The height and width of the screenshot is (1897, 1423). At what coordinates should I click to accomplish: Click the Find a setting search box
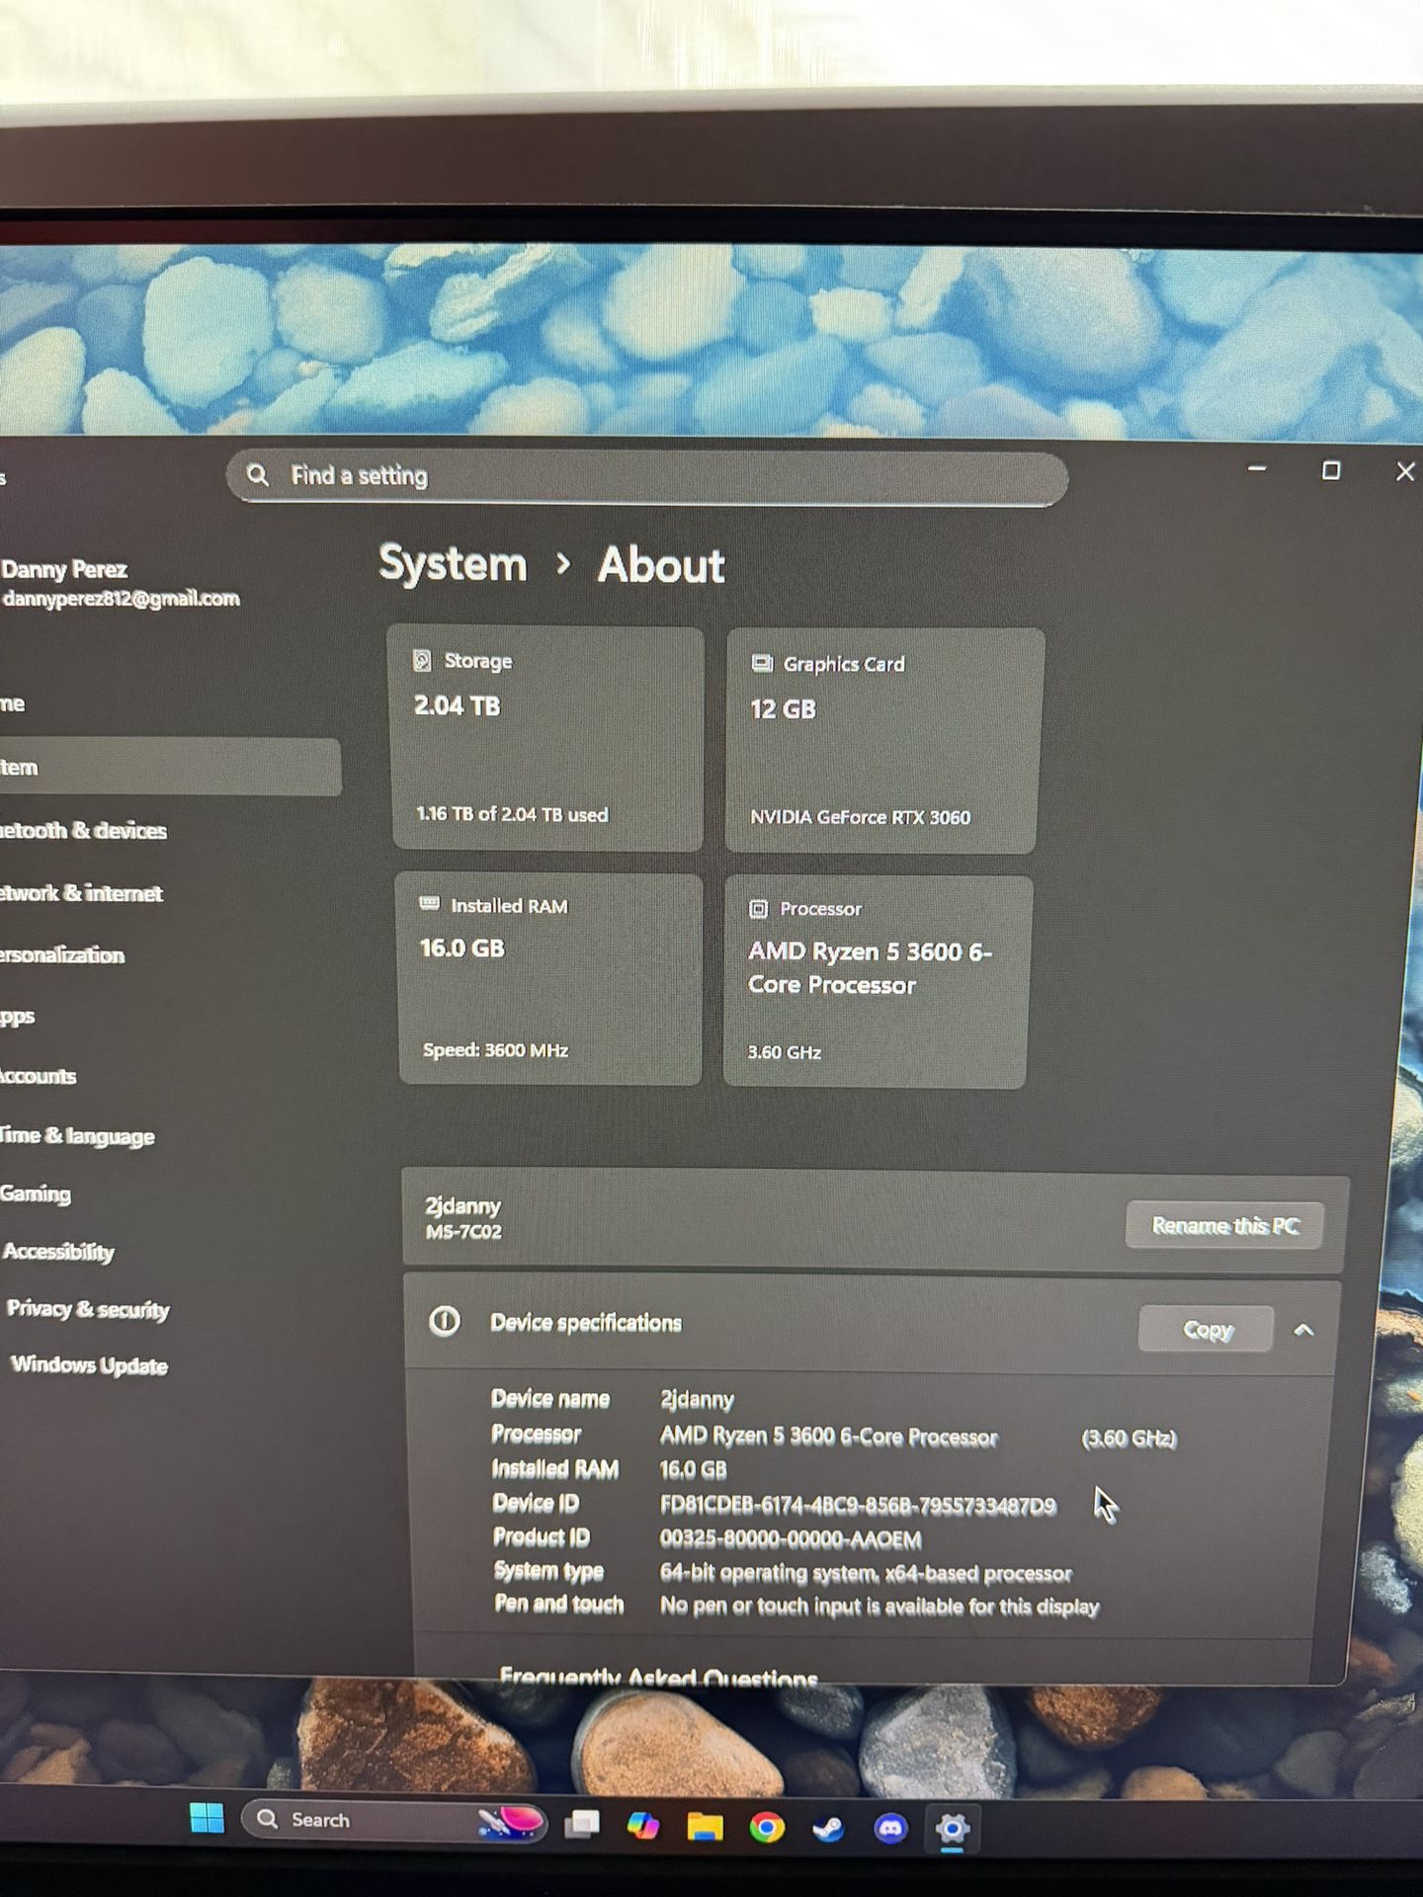pos(647,477)
